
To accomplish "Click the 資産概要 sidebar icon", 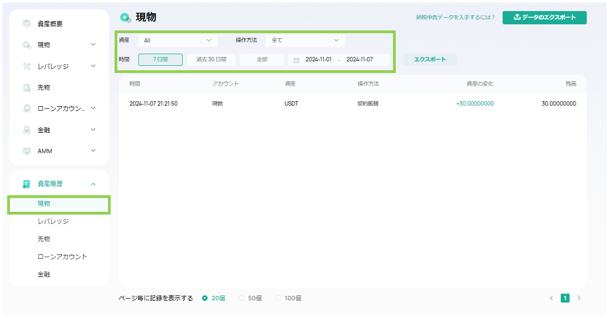I will pos(27,24).
